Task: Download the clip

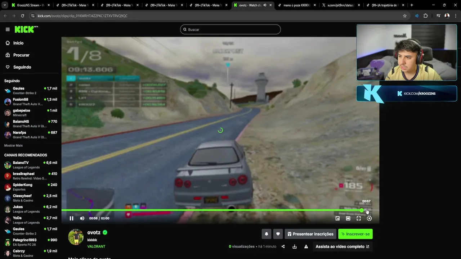Action: click(295, 246)
